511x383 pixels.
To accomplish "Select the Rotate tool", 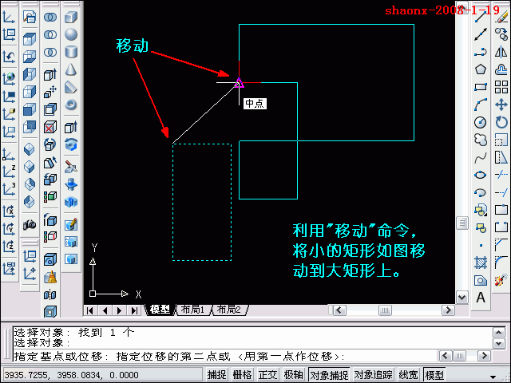I will click(x=501, y=122).
